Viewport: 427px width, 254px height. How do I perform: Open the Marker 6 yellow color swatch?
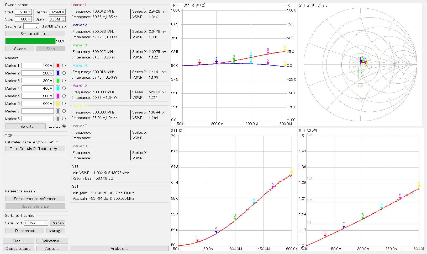(x=58, y=104)
